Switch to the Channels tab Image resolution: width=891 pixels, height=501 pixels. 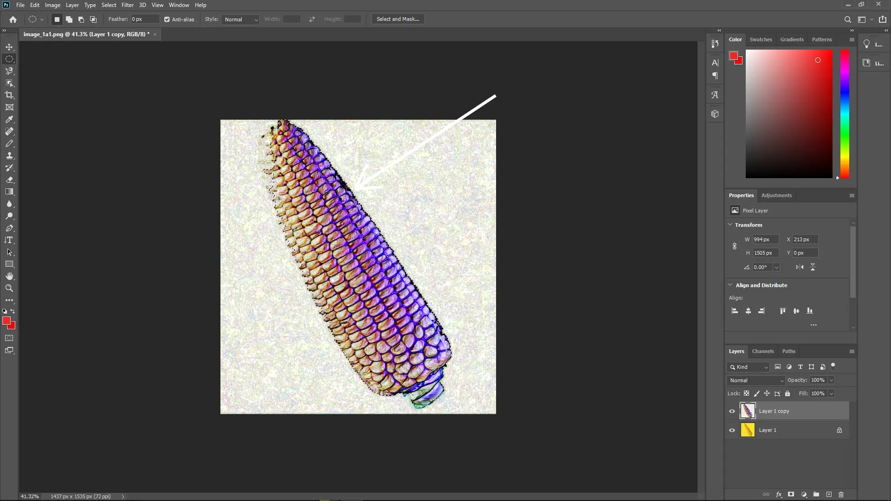coord(763,351)
